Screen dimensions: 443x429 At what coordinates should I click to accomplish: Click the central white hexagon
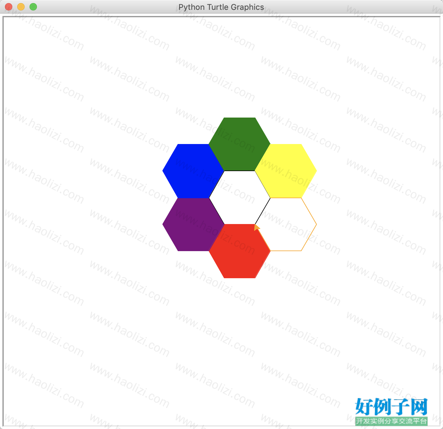point(240,198)
